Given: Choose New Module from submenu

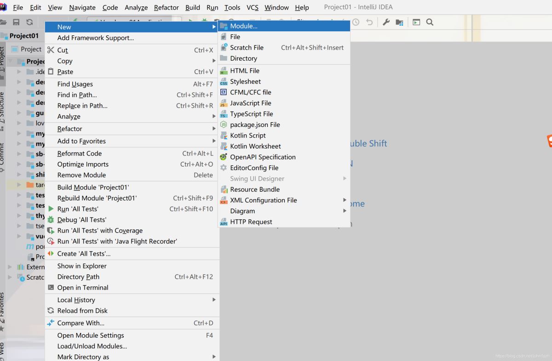Looking at the screenshot, I should (284, 26).
